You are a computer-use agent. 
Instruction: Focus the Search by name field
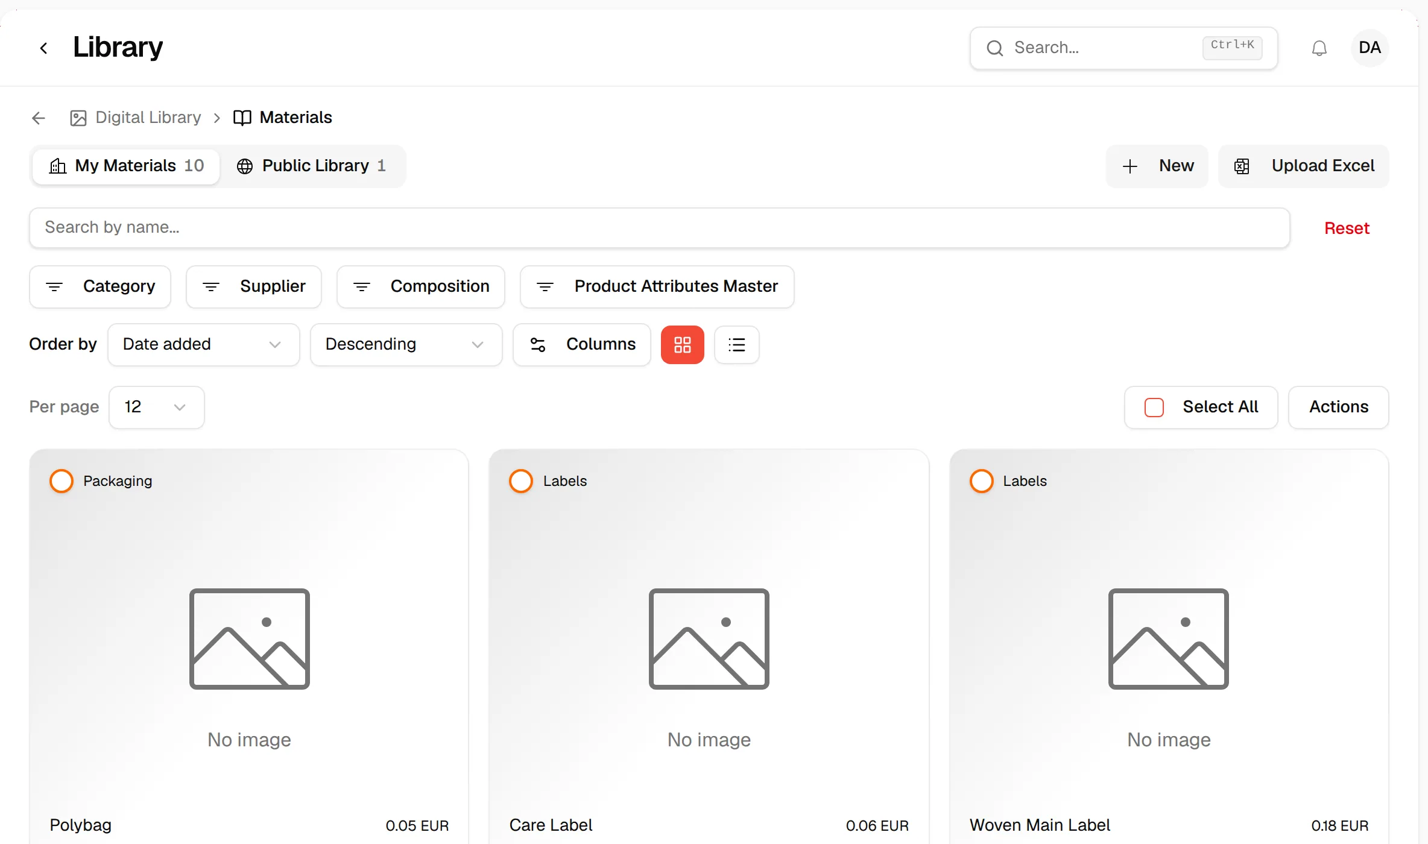point(660,228)
